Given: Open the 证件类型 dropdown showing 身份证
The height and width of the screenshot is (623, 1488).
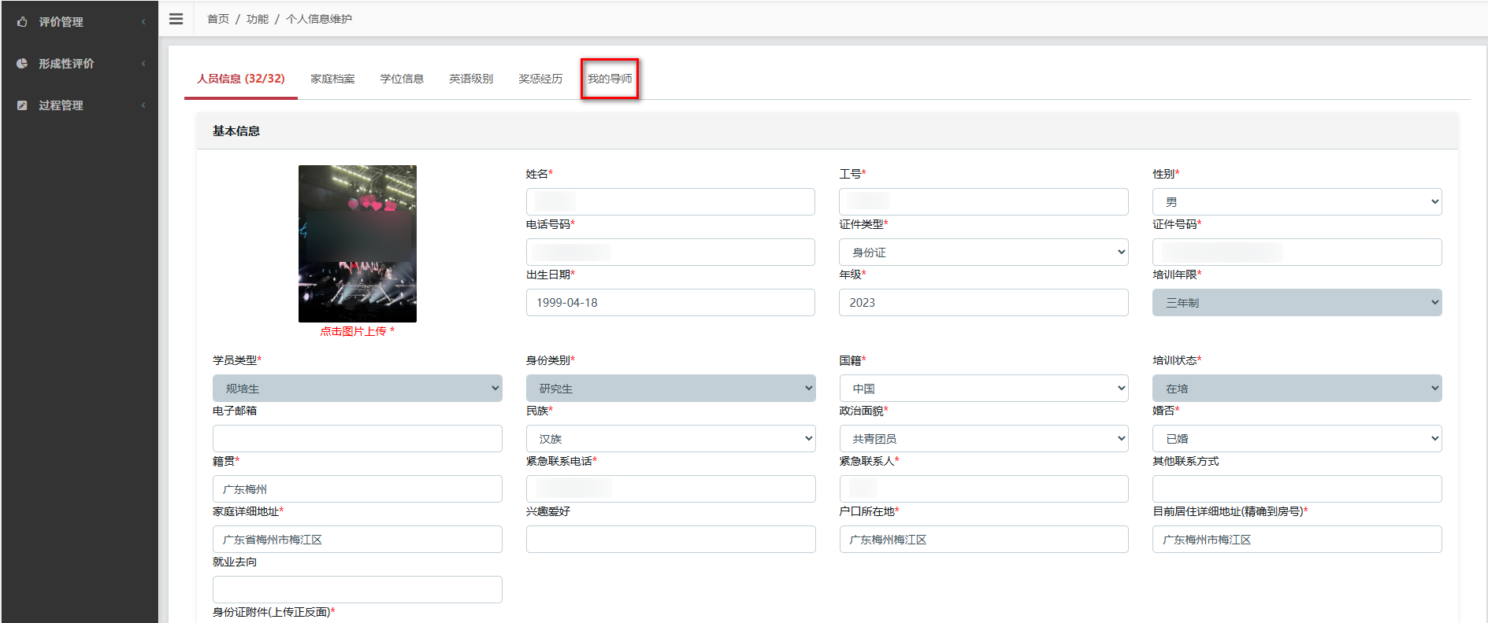Looking at the screenshot, I should click(x=984, y=252).
